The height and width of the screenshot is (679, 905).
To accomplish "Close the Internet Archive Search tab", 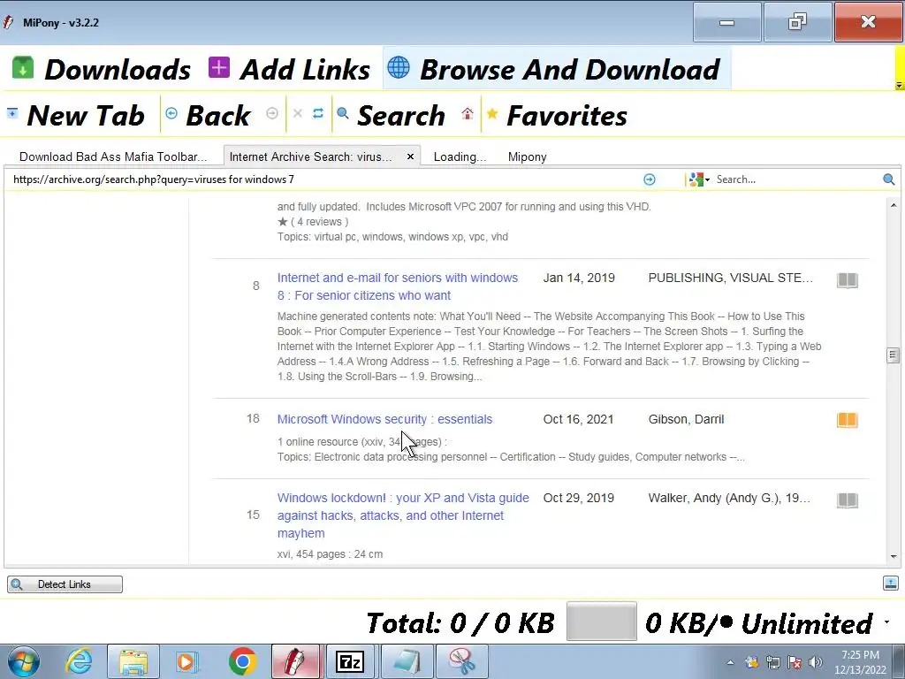I will pyautogui.click(x=410, y=156).
